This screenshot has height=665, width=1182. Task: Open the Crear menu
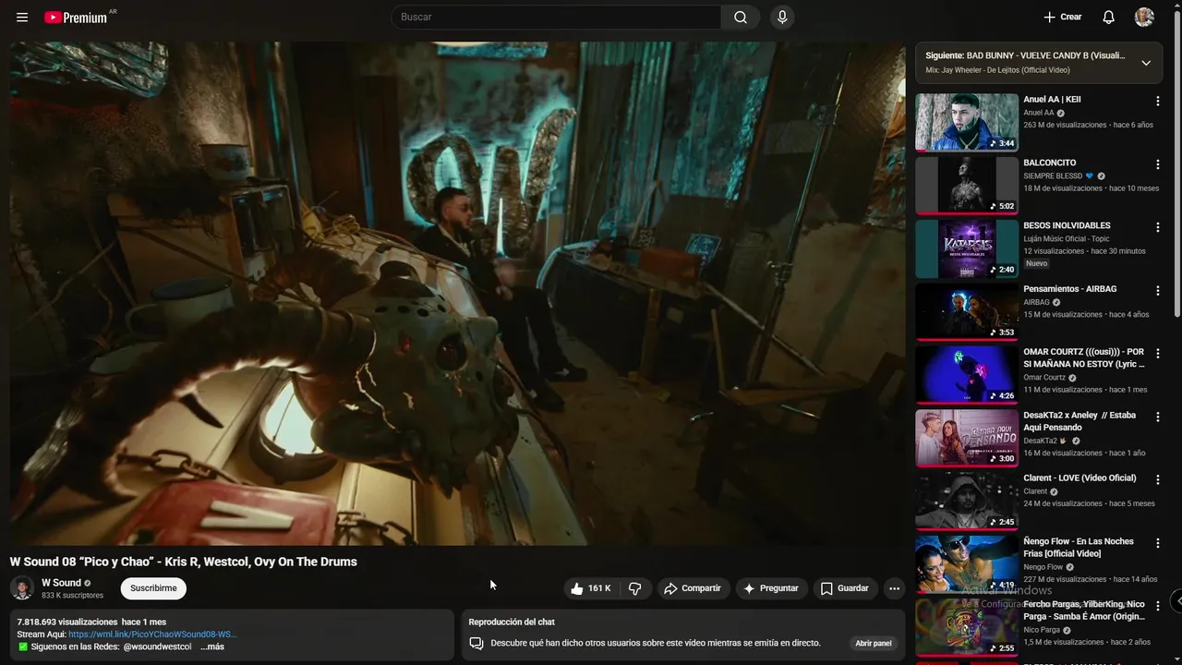1062,18
